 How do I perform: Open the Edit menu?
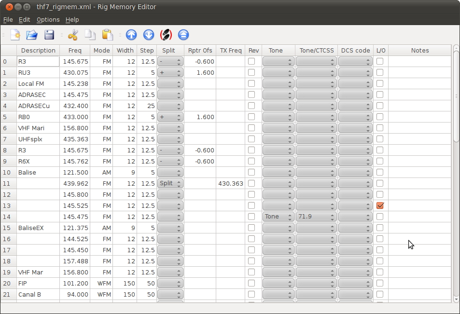24,20
